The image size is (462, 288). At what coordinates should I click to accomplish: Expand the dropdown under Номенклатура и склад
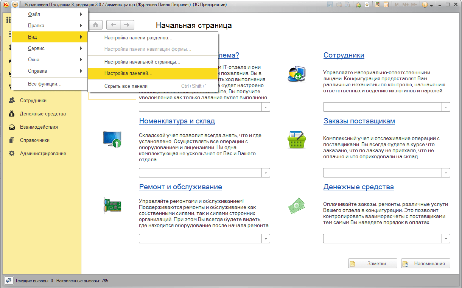[x=266, y=173]
